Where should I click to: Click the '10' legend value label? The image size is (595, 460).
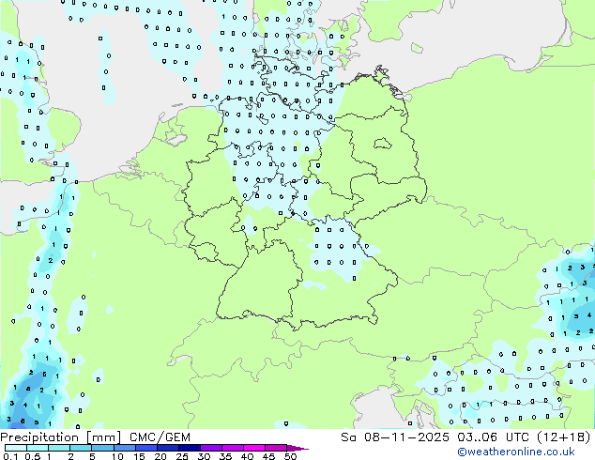click(x=117, y=456)
